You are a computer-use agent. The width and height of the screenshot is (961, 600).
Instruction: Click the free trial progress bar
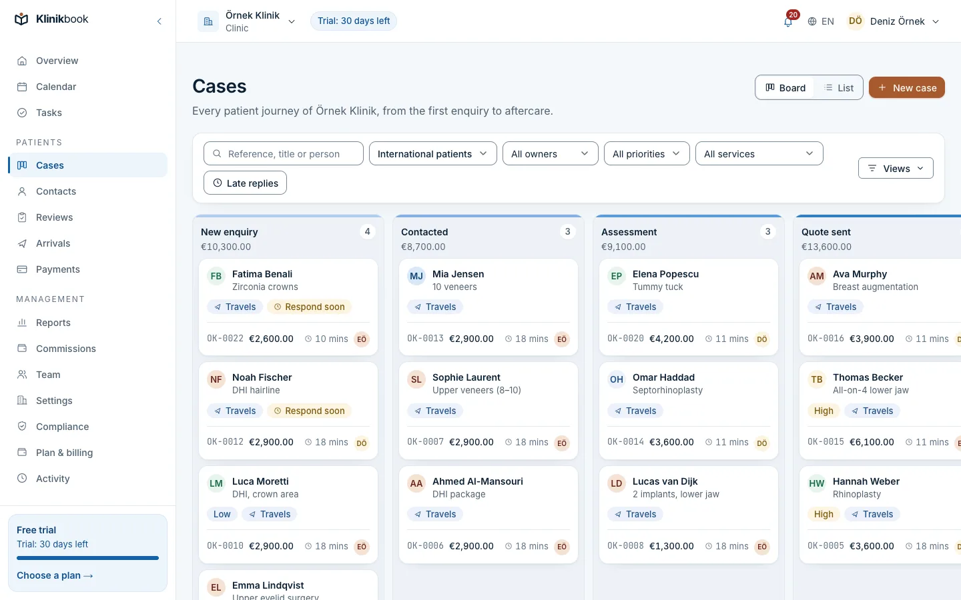click(88, 558)
